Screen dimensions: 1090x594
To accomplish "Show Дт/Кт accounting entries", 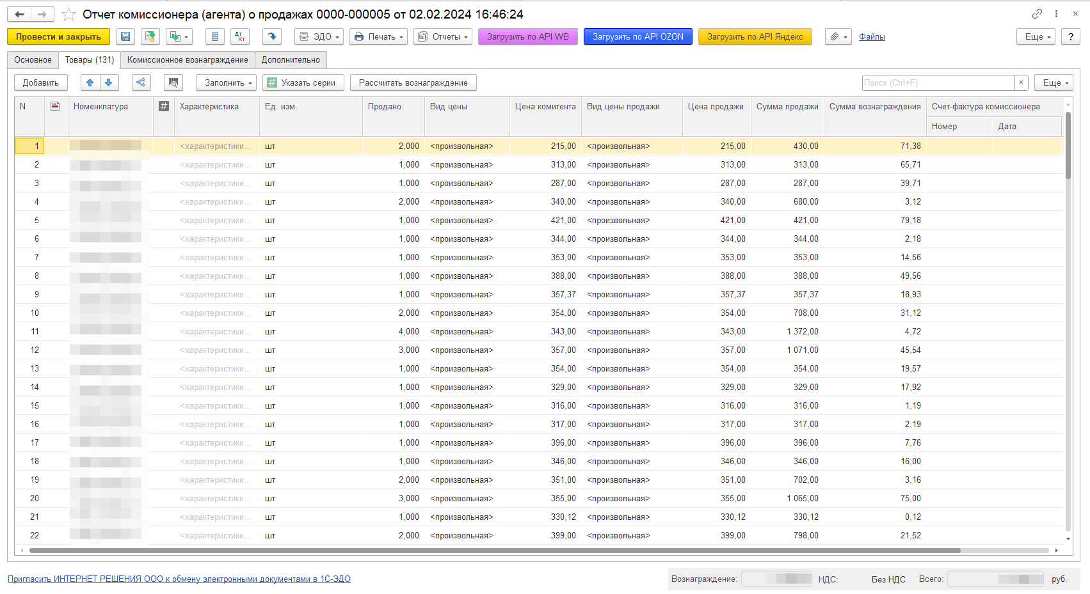I will click(x=240, y=37).
